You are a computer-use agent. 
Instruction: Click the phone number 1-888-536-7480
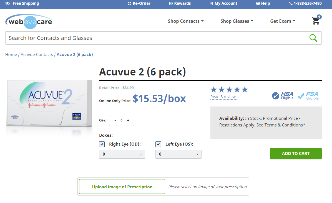(x=308, y=3)
